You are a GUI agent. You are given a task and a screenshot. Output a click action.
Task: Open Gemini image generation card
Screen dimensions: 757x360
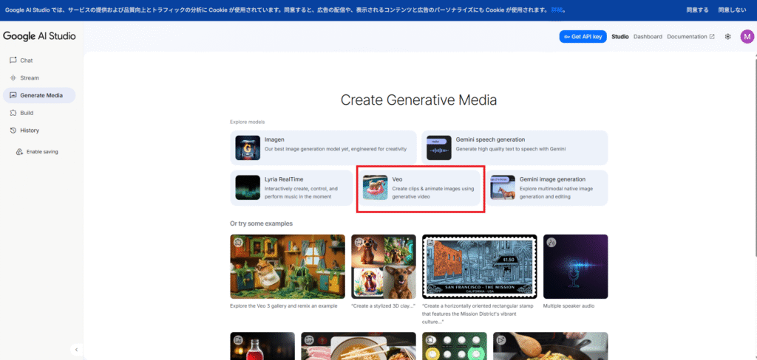[x=546, y=188]
